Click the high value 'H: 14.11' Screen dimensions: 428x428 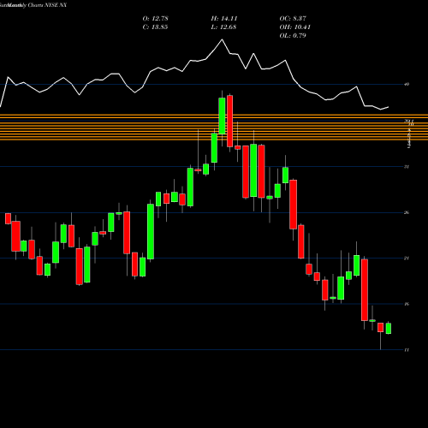[224, 19]
